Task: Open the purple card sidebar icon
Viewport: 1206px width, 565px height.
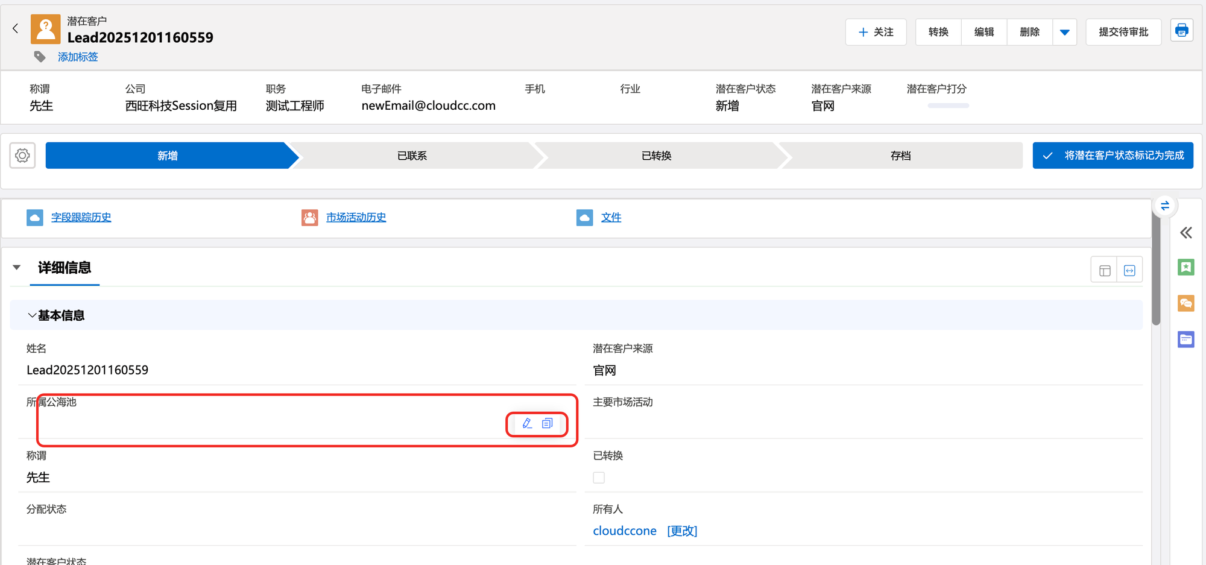Action: [x=1185, y=339]
